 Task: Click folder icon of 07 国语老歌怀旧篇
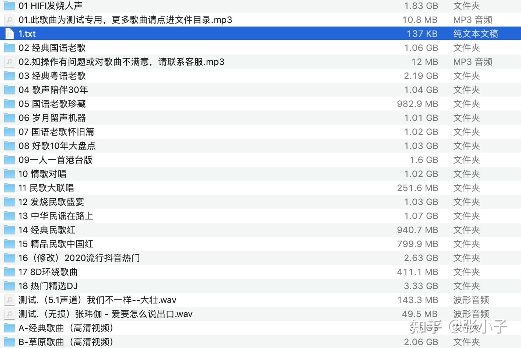coord(9,132)
